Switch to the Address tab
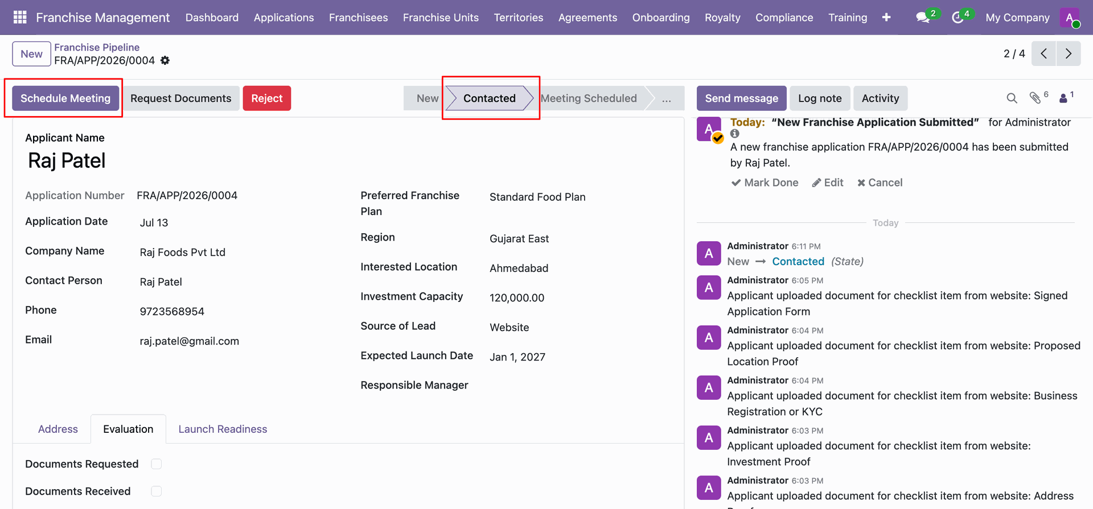The image size is (1093, 509). 58,429
